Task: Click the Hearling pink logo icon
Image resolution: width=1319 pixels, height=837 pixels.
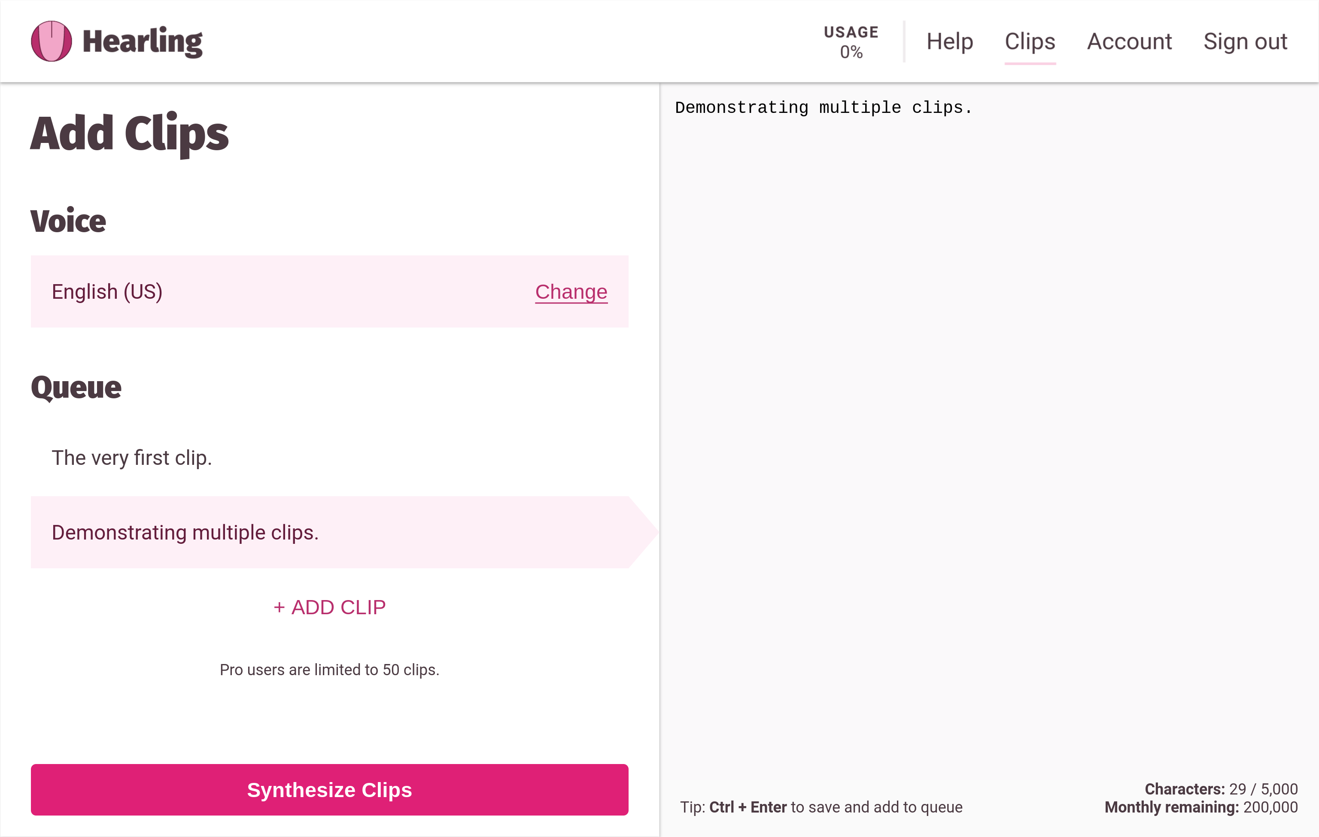Action: pos(51,41)
